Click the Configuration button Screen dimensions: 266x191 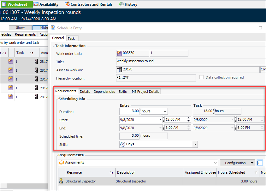click(x=235, y=163)
